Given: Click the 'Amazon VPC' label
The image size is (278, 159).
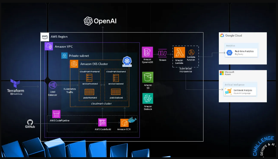Looking at the screenshot, I should pyautogui.click(x=64, y=46).
